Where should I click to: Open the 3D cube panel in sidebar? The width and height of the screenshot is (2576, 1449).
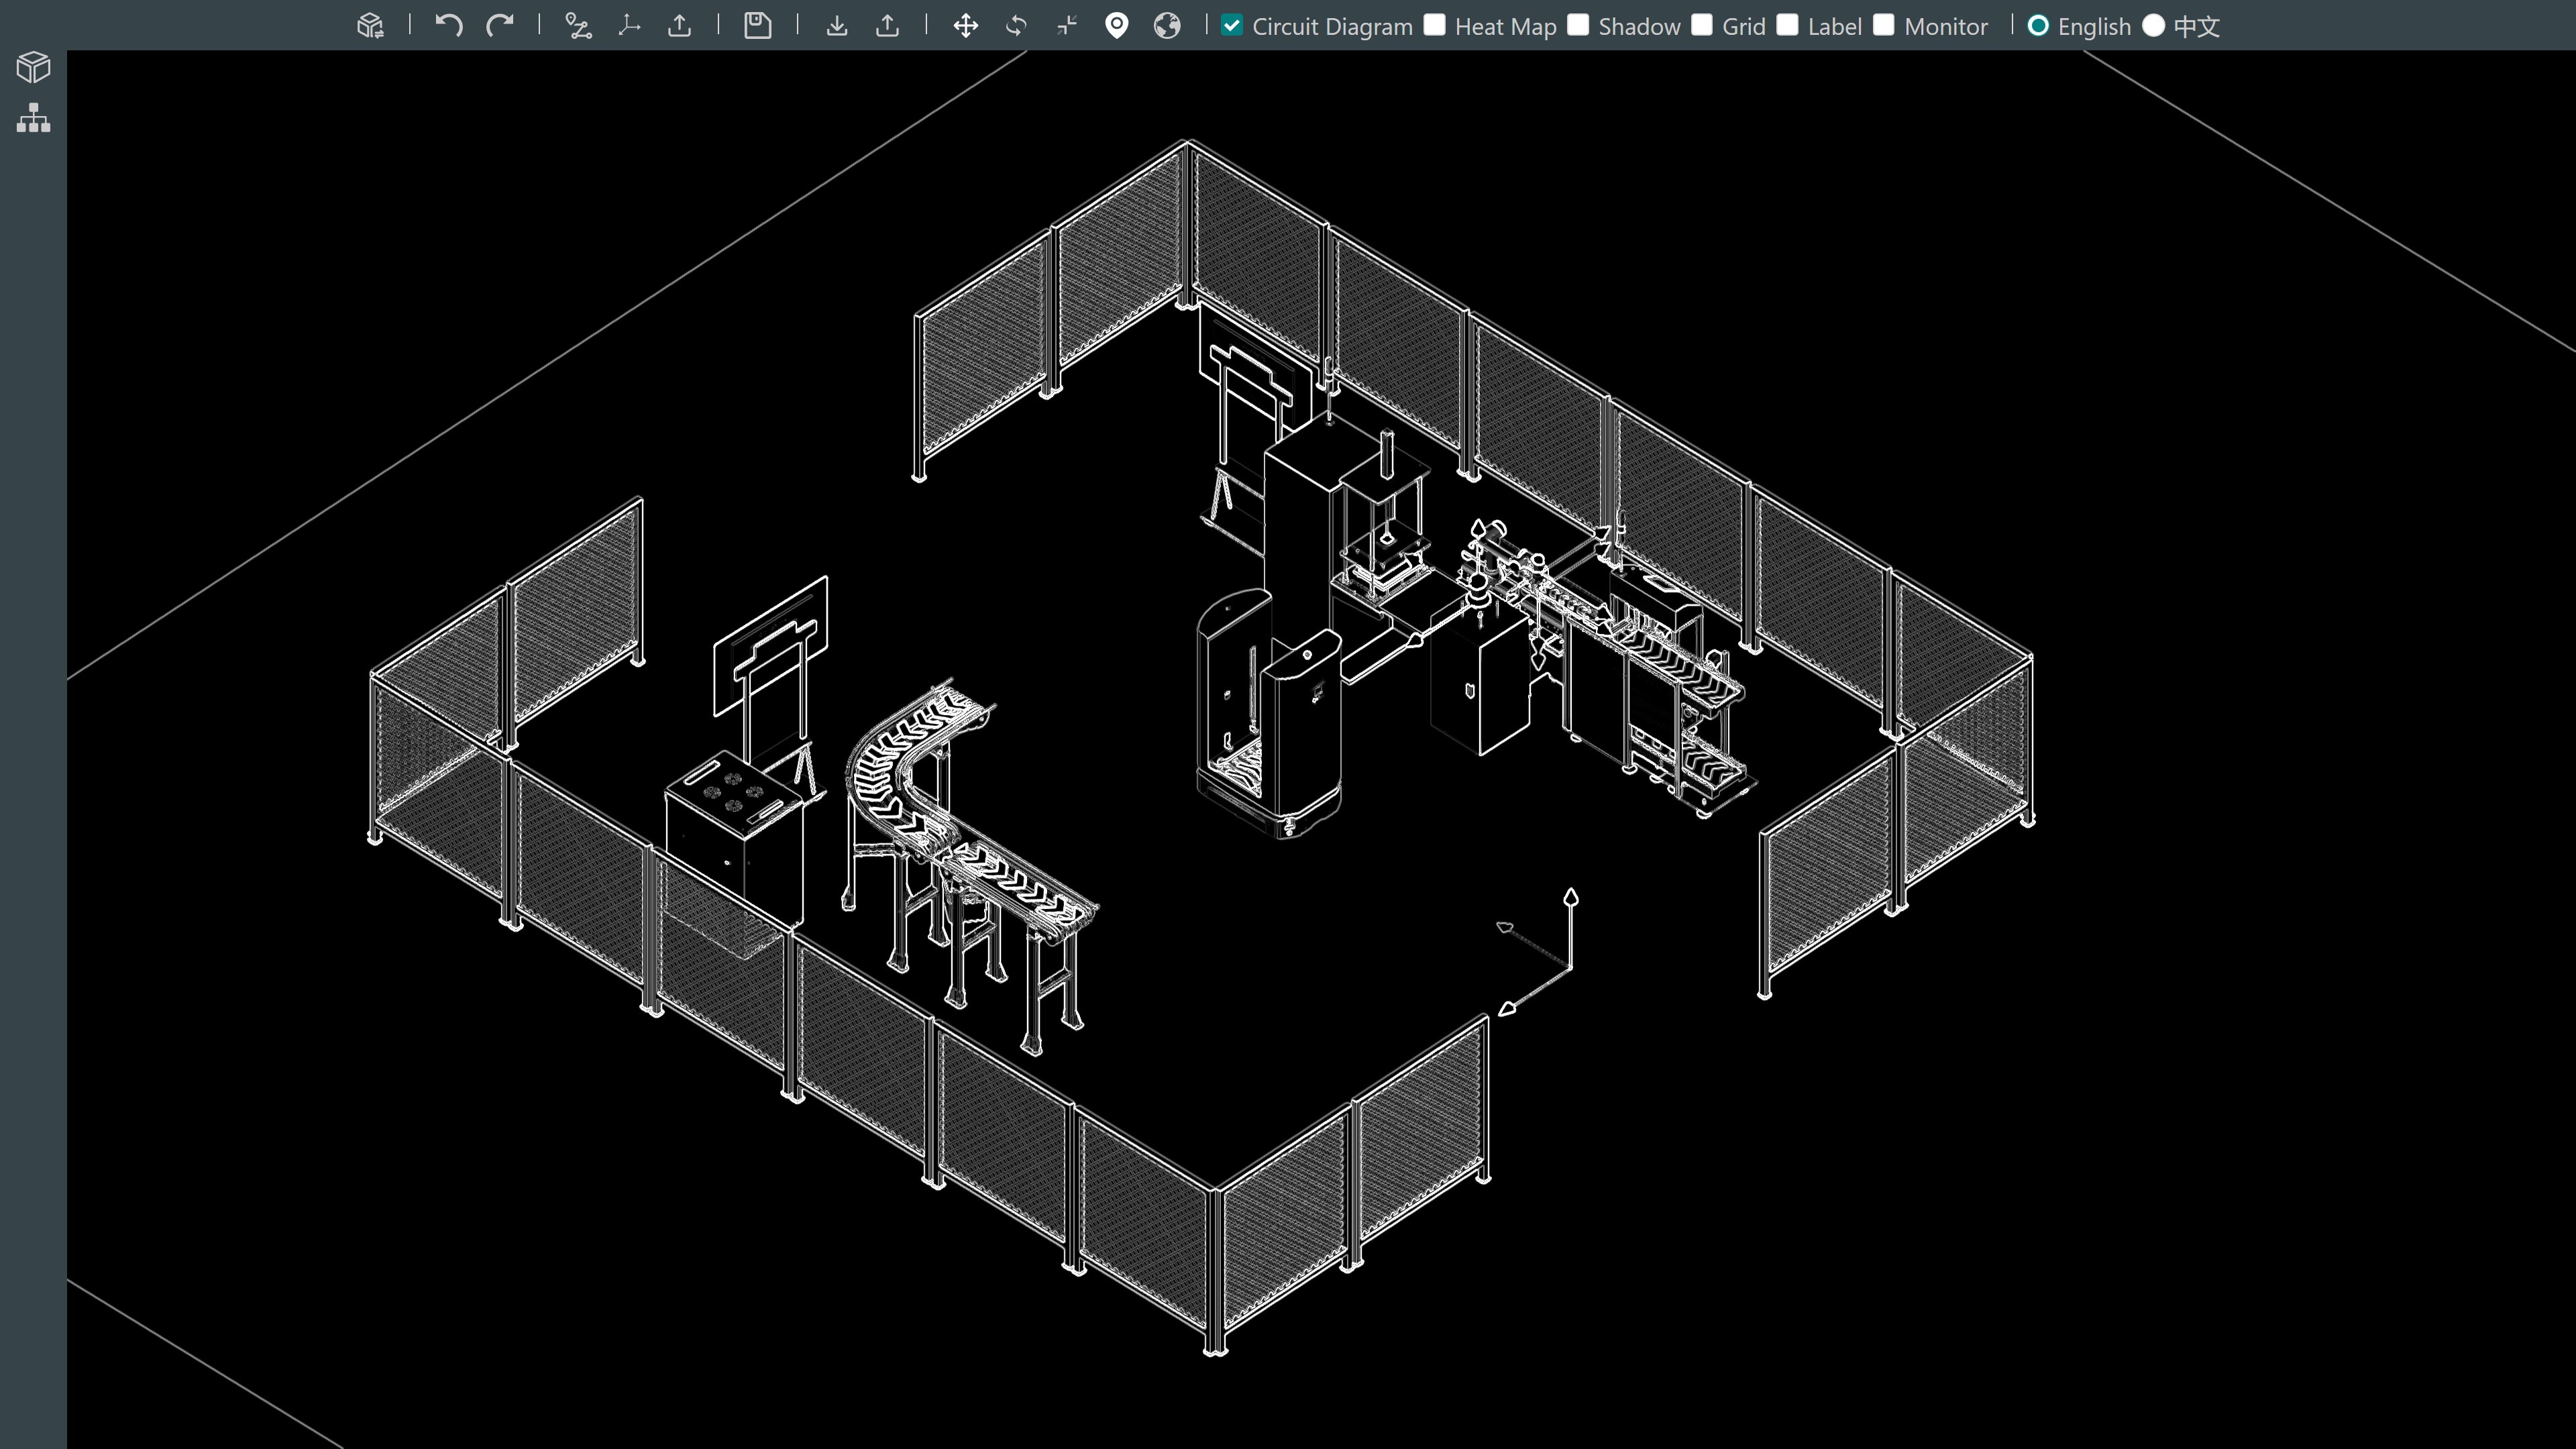click(x=33, y=67)
